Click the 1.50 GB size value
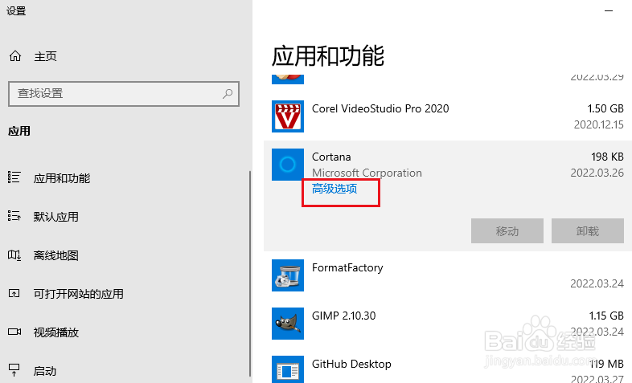 click(x=605, y=108)
